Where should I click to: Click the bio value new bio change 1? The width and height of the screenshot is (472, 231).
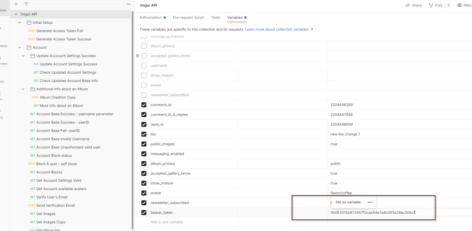tap(345, 134)
